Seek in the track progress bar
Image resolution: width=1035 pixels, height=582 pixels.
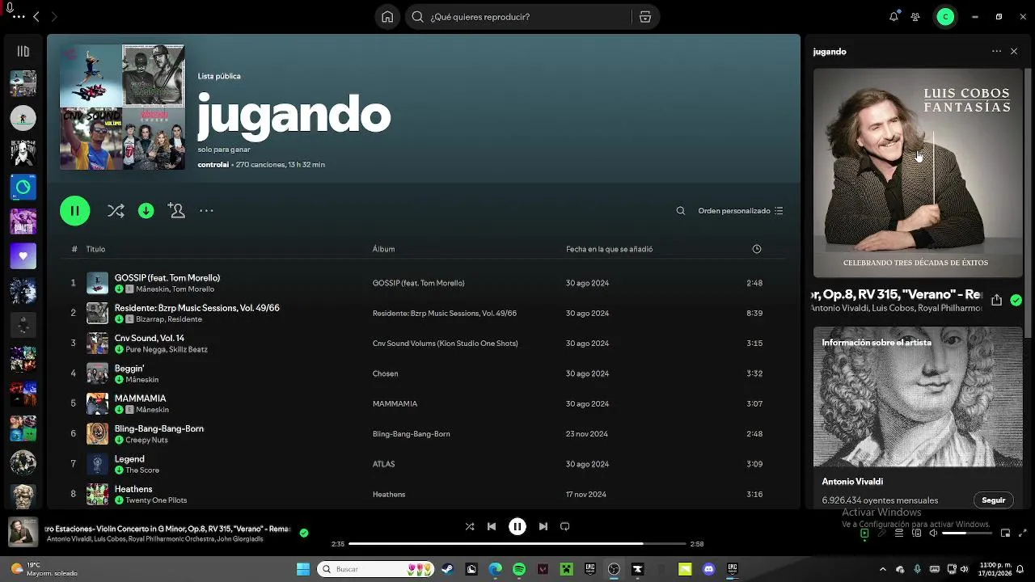click(x=517, y=544)
